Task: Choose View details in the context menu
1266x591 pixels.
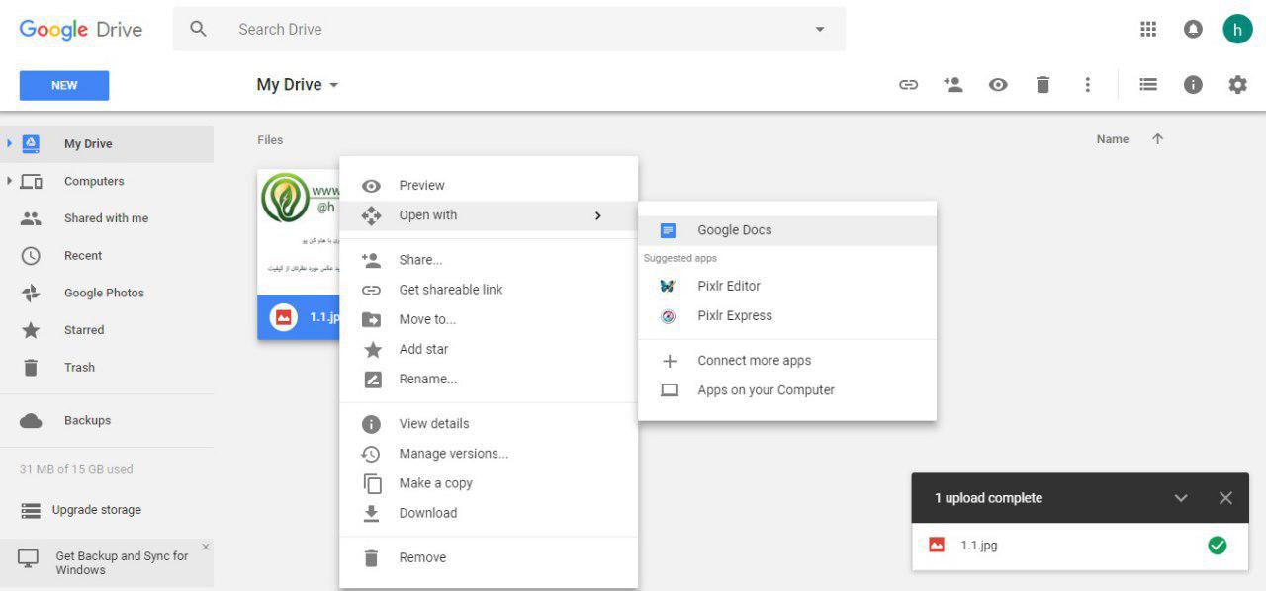Action: (x=489, y=423)
